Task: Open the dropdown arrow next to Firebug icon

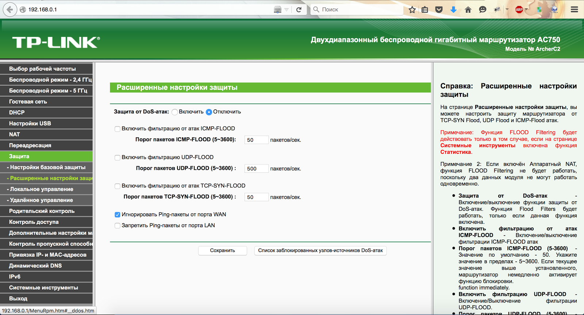Action: pyautogui.click(x=507, y=9)
